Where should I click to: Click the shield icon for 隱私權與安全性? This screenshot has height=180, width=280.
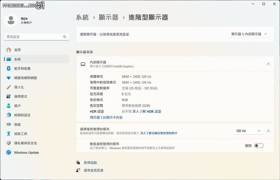[9, 143]
